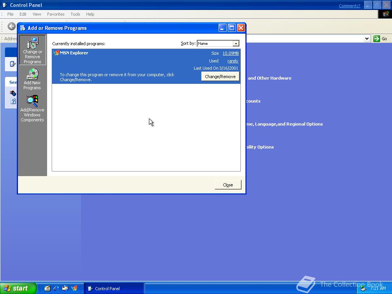
Task: Click the 7:21 AM clock
Action: pos(378,288)
